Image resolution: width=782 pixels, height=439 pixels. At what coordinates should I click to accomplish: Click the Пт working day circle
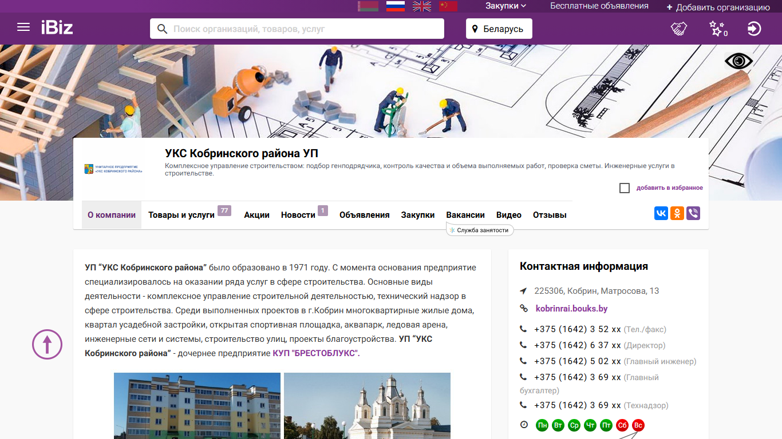[606, 425]
